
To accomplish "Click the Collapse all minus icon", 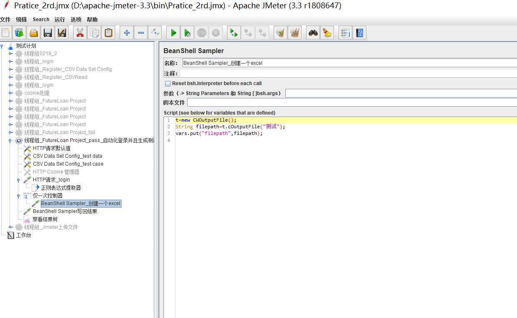I will coord(141,33).
